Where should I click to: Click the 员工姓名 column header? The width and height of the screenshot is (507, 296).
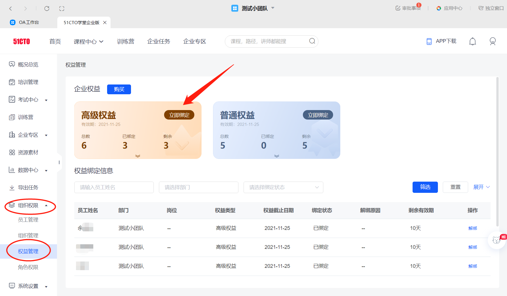point(88,210)
